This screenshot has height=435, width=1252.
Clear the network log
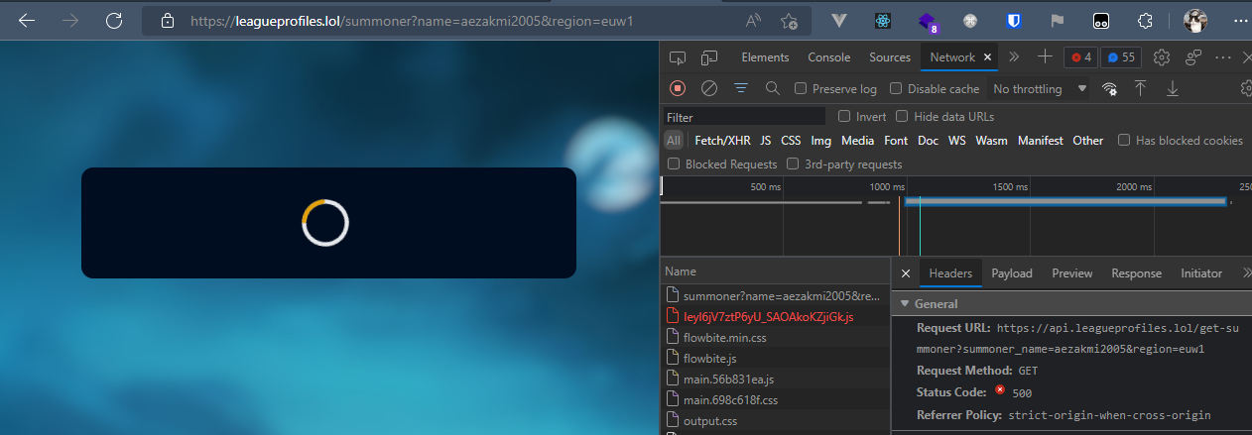tap(709, 88)
